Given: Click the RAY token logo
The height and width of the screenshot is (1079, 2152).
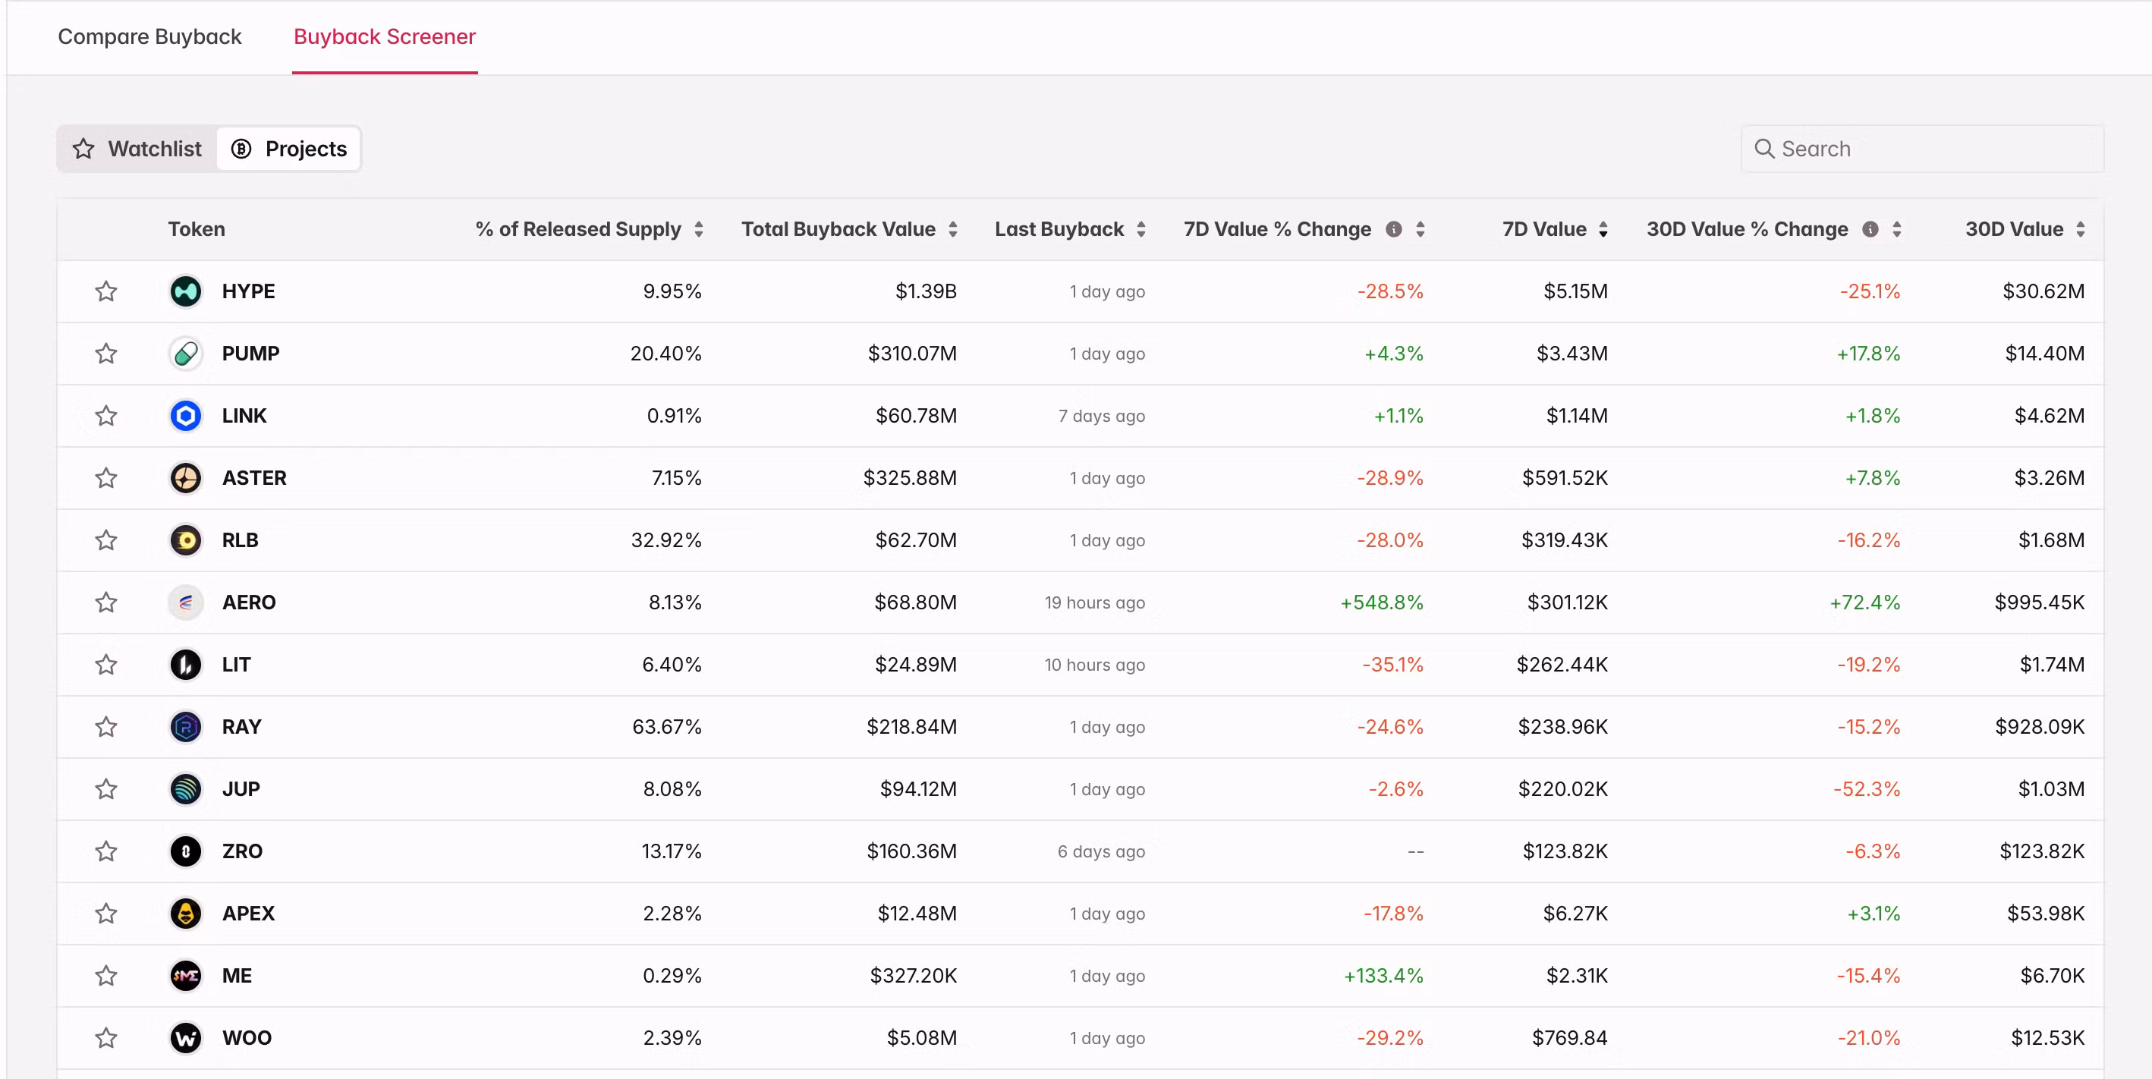Looking at the screenshot, I should point(185,727).
